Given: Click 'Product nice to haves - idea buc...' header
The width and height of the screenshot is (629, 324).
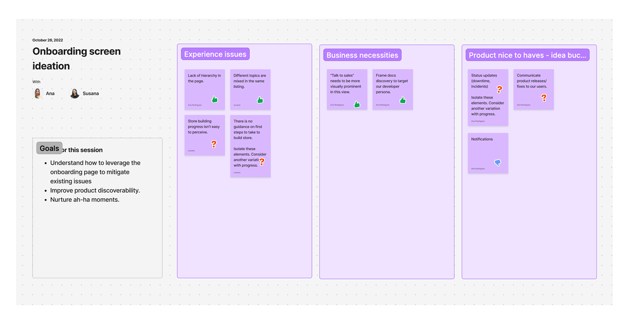Looking at the screenshot, I should [x=528, y=55].
